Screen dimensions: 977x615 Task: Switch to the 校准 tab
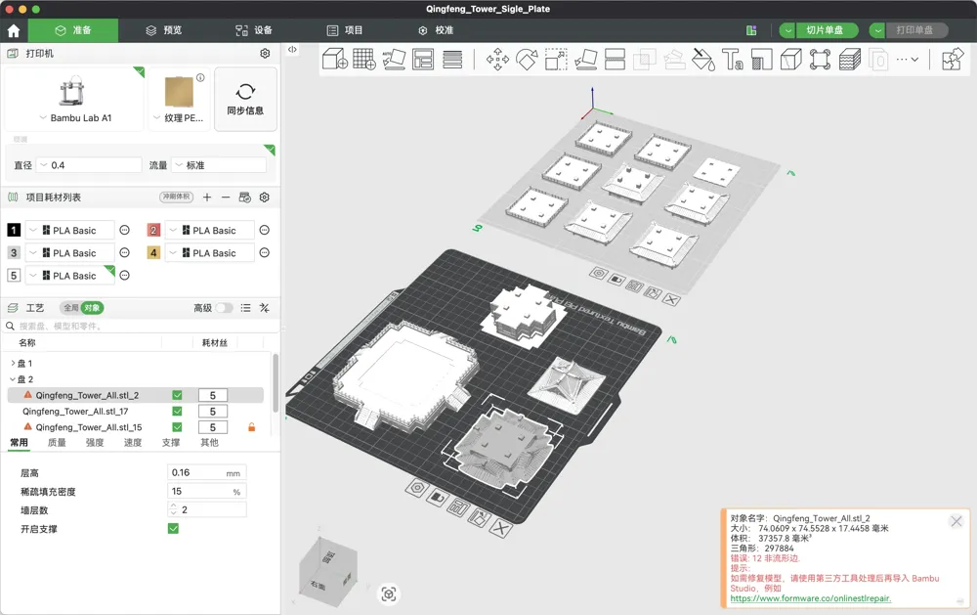click(x=436, y=30)
